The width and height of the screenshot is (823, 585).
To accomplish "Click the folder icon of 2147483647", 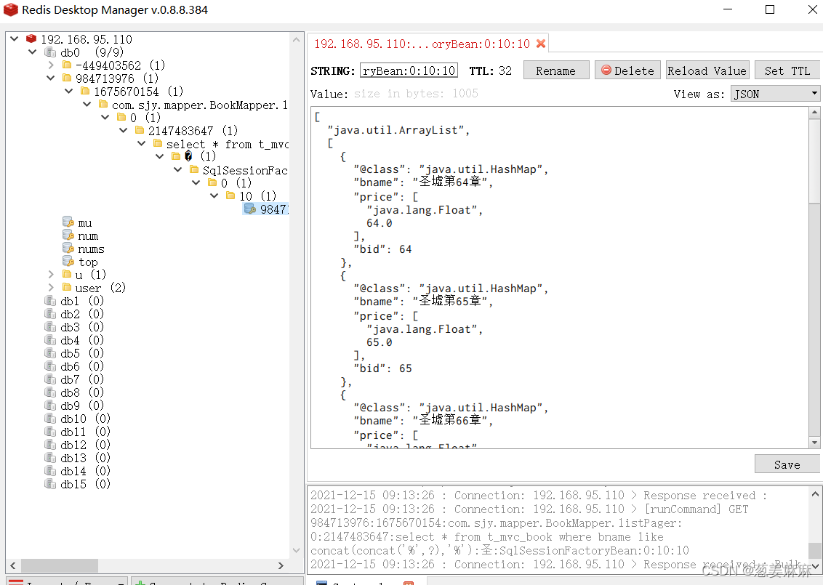I will coord(140,130).
